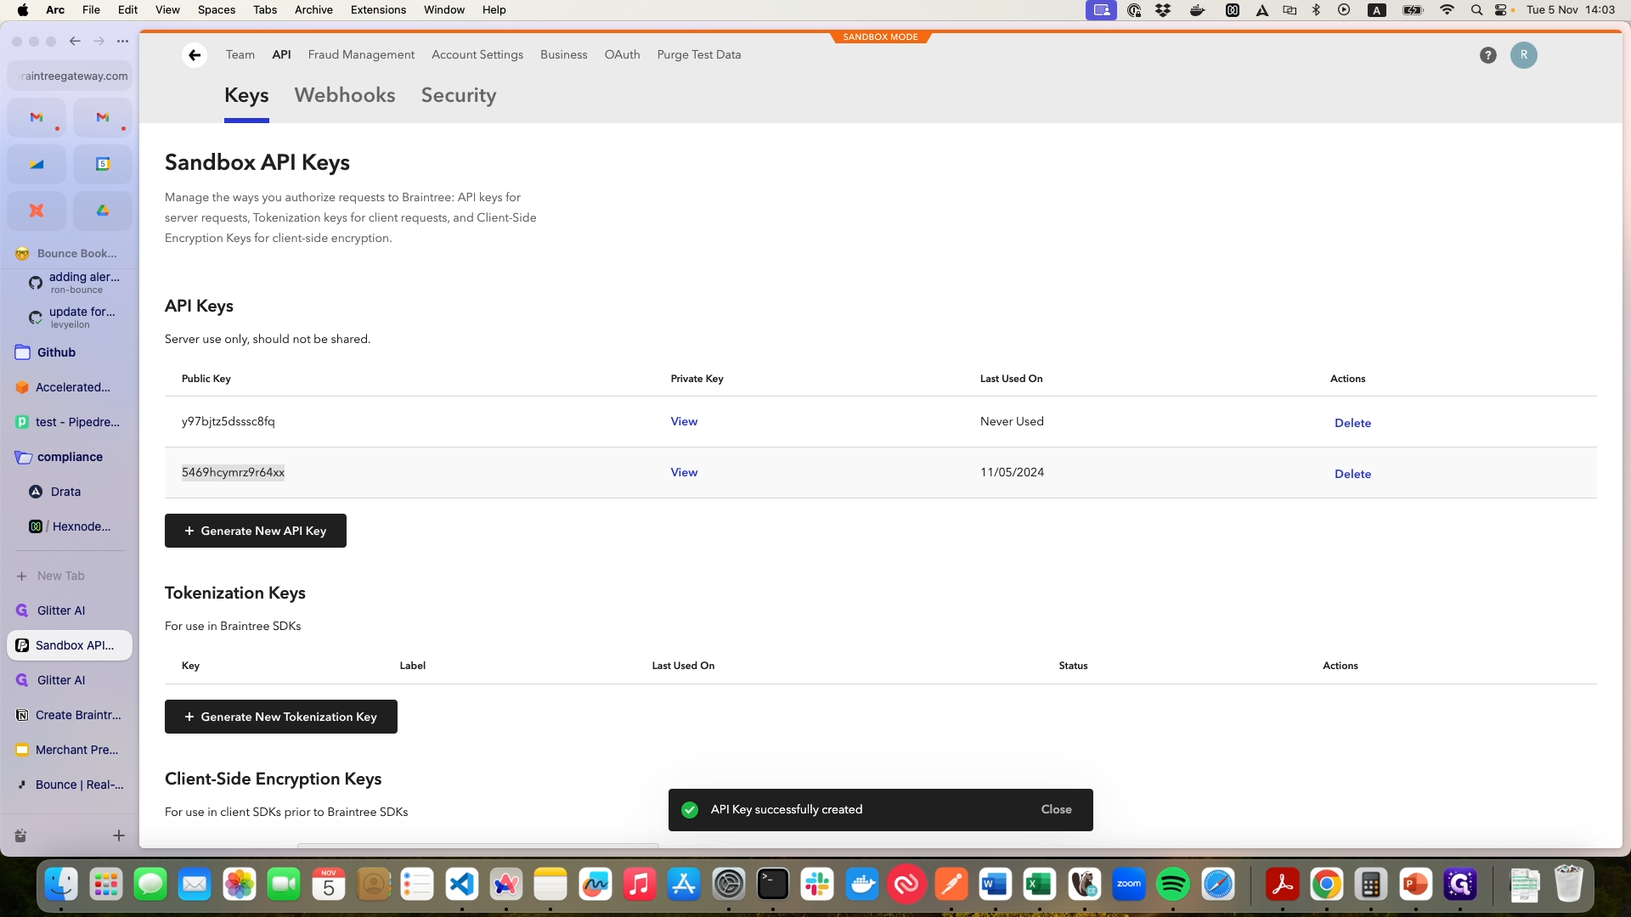Close the API Key created notification
This screenshot has width=1631, height=917.
click(1056, 809)
